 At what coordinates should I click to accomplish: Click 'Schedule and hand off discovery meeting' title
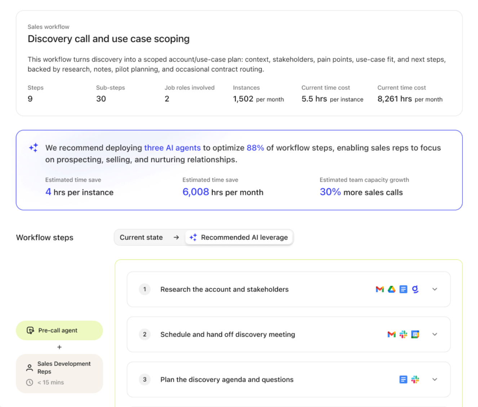pyautogui.click(x=228, y=334)
